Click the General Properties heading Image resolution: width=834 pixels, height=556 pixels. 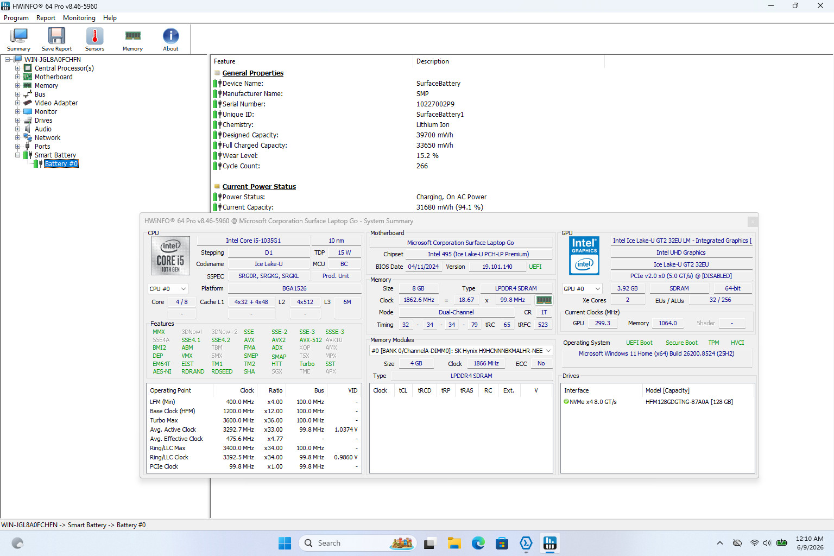pyautogui.click(x=253, y=73)
